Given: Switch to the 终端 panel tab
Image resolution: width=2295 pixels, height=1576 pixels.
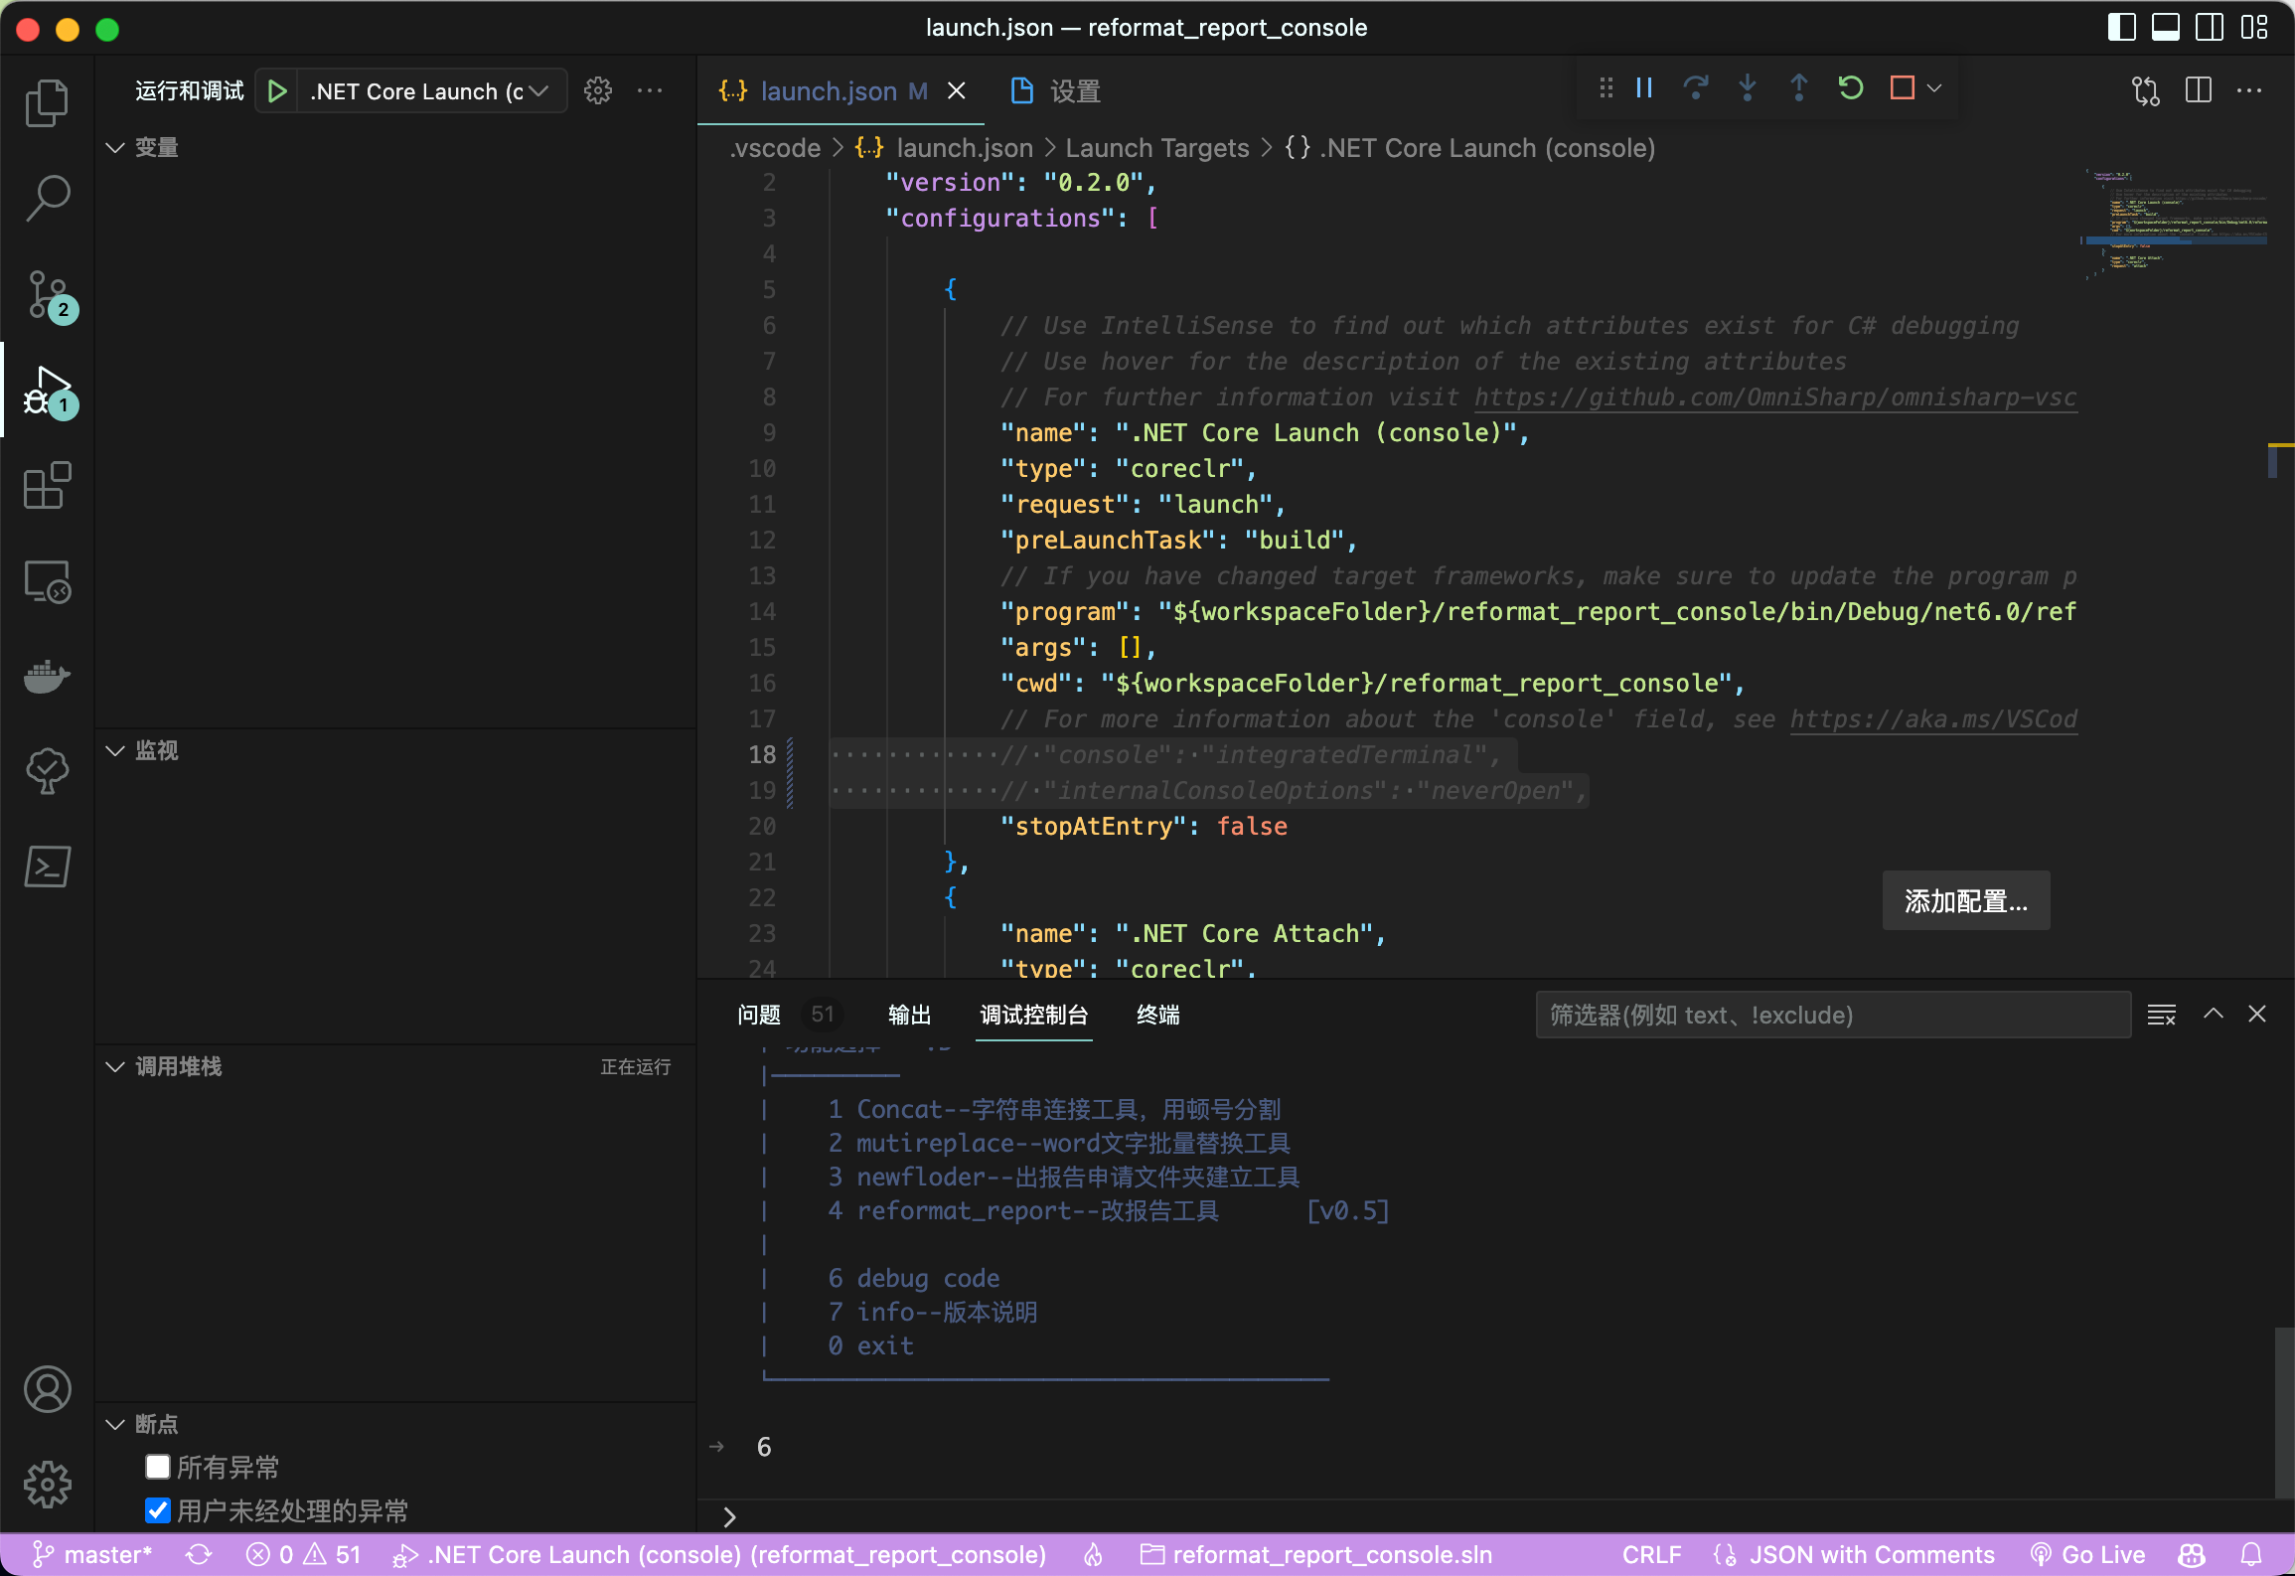Looking at the screenshot, I should [1157, 1015].
